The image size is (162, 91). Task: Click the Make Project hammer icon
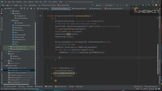point(92,5)
